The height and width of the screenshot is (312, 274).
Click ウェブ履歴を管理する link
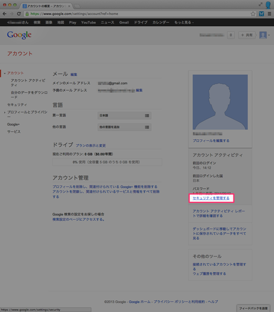click(x=209, y=274)
